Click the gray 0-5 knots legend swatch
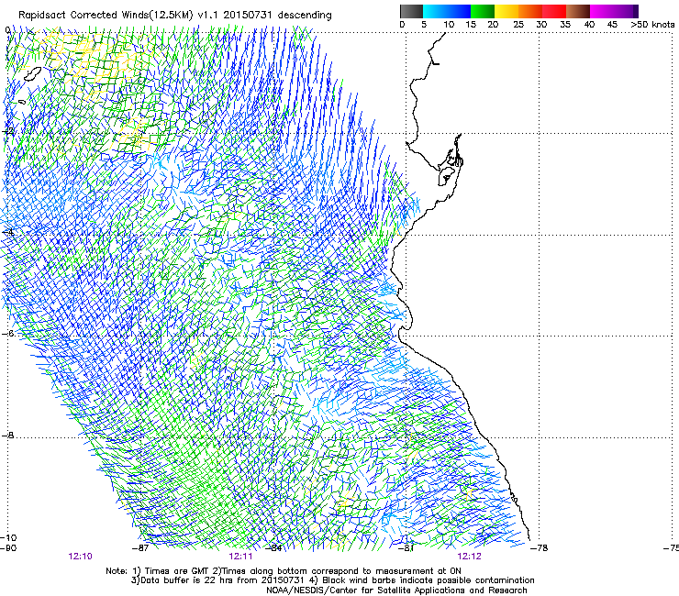This screenshot has height=596, width=679. coord(411,11)
